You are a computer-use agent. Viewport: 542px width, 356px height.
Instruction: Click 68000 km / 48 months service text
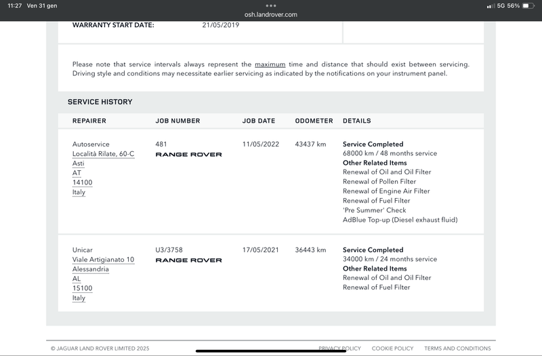click(390, 153)
